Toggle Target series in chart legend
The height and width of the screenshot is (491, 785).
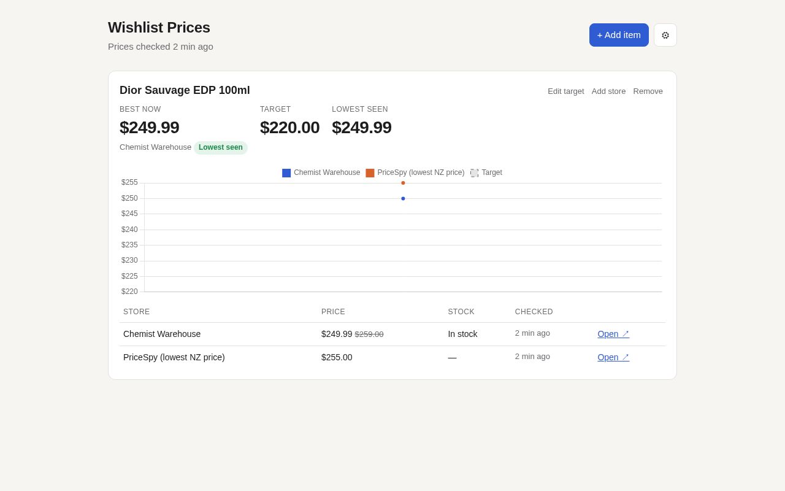click(x=486, y=173)
